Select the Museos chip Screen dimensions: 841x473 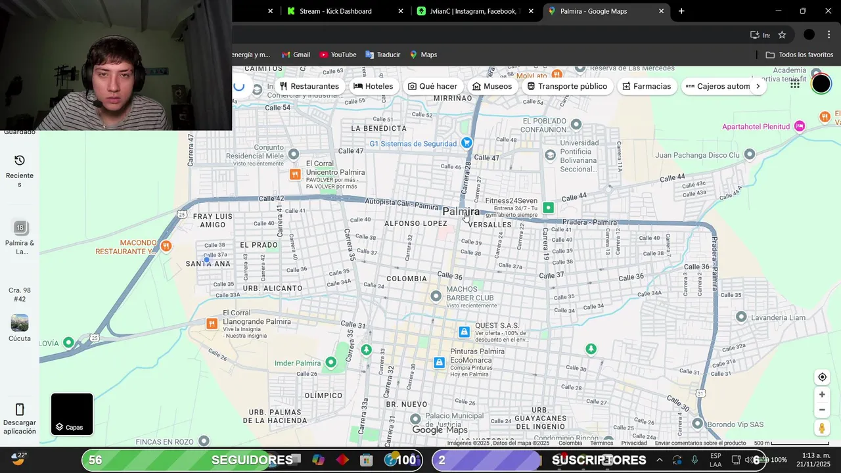492,86
